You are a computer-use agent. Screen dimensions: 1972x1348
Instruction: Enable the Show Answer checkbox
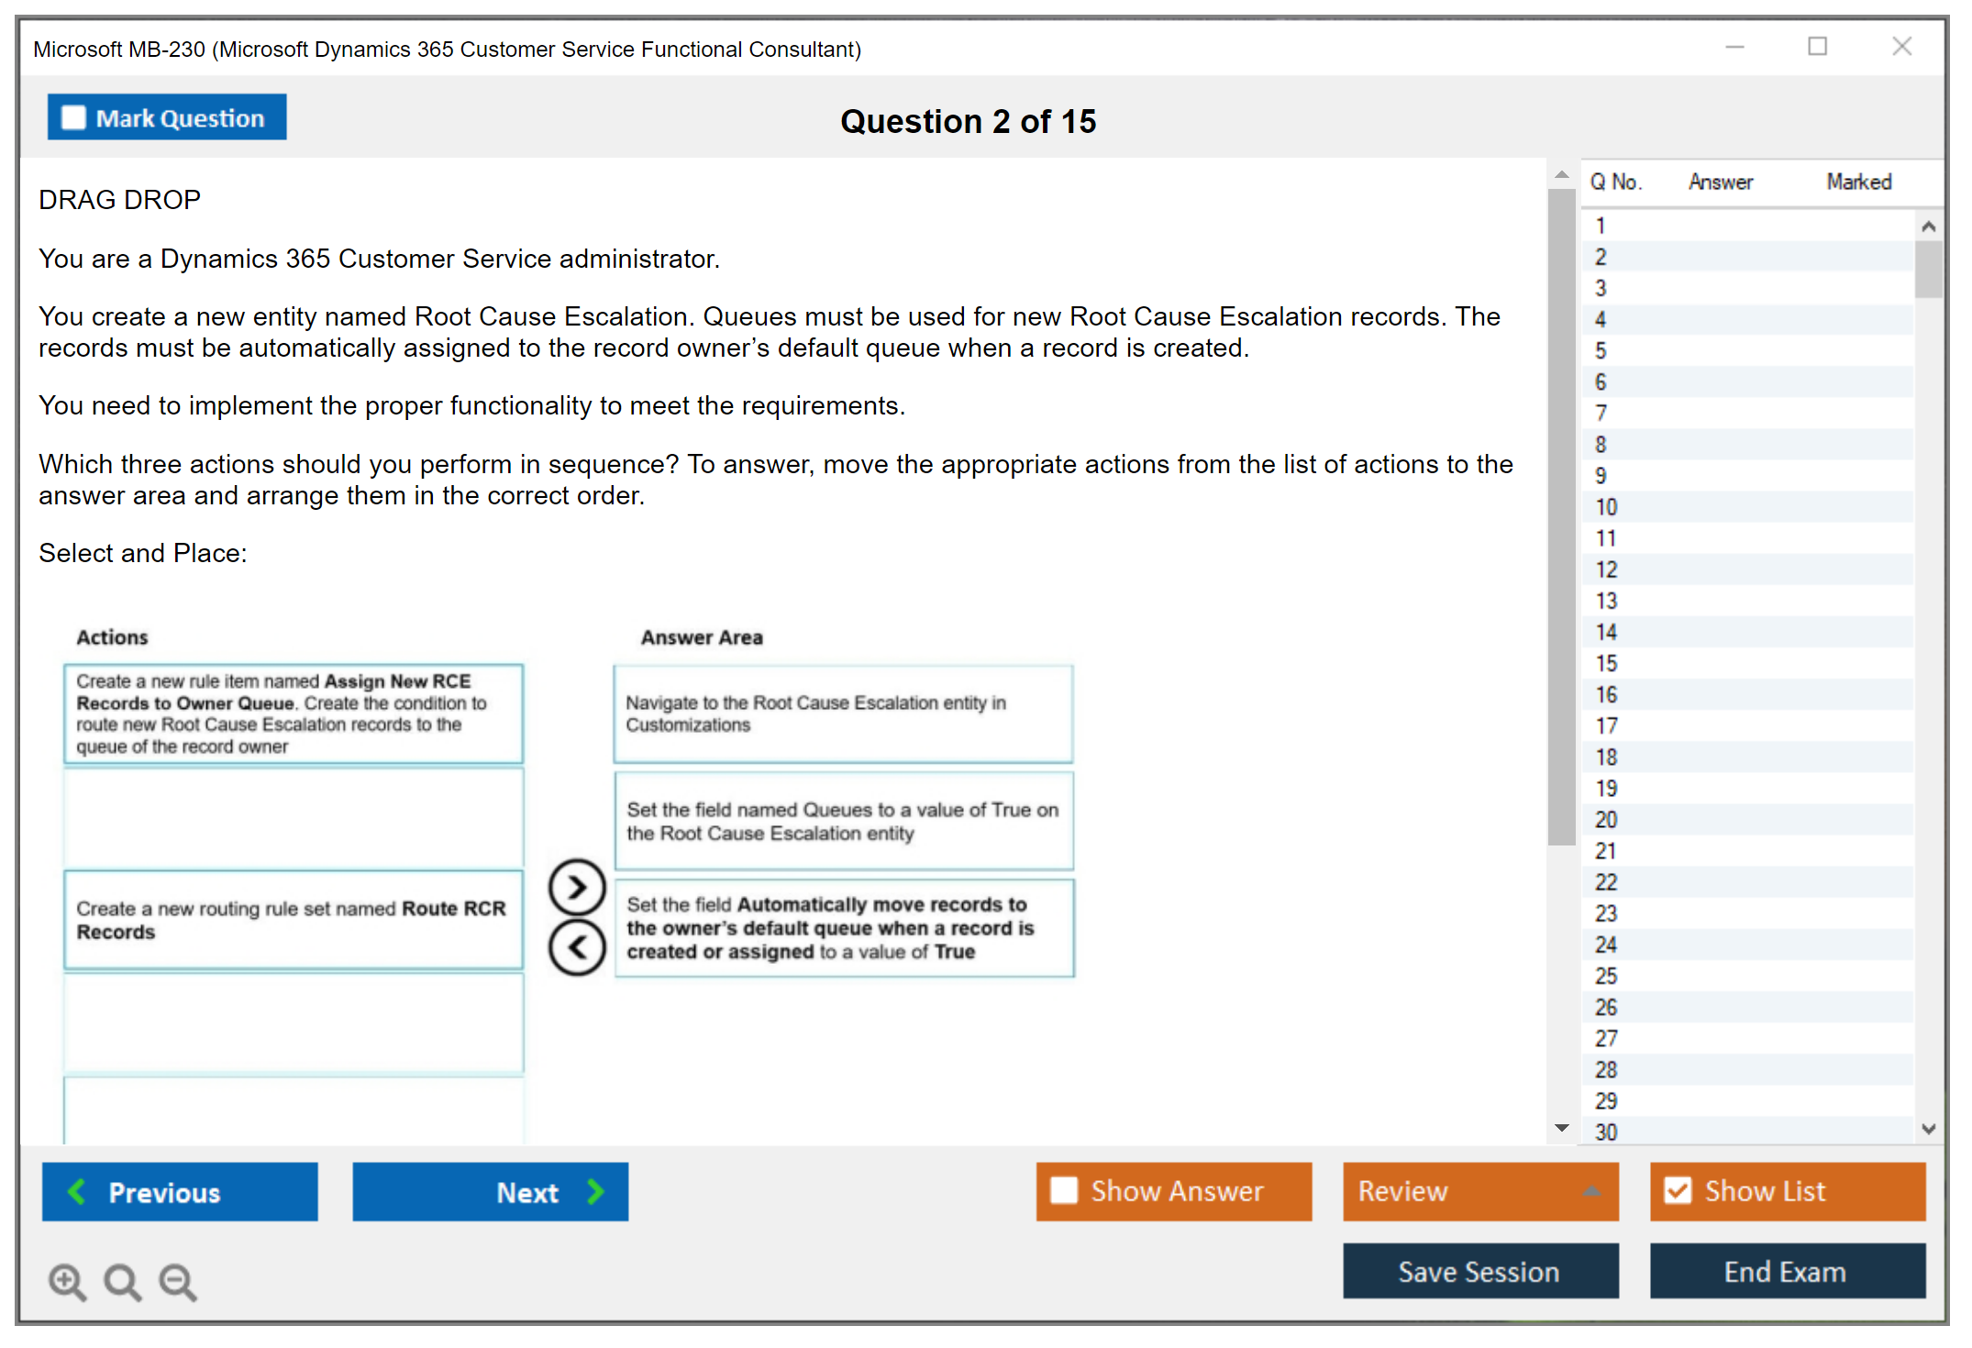pyautogui.click(x=1064, y=1190)
